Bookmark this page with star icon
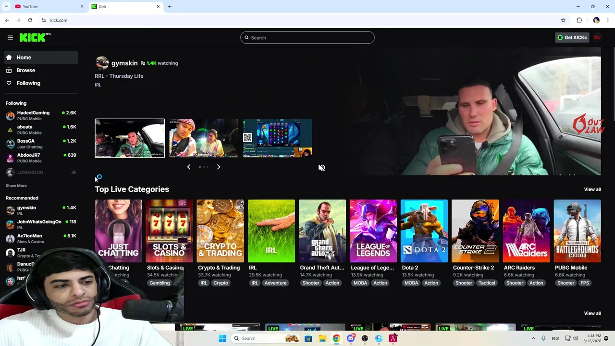This screenshot has height=346, width=615. (563, 20)
